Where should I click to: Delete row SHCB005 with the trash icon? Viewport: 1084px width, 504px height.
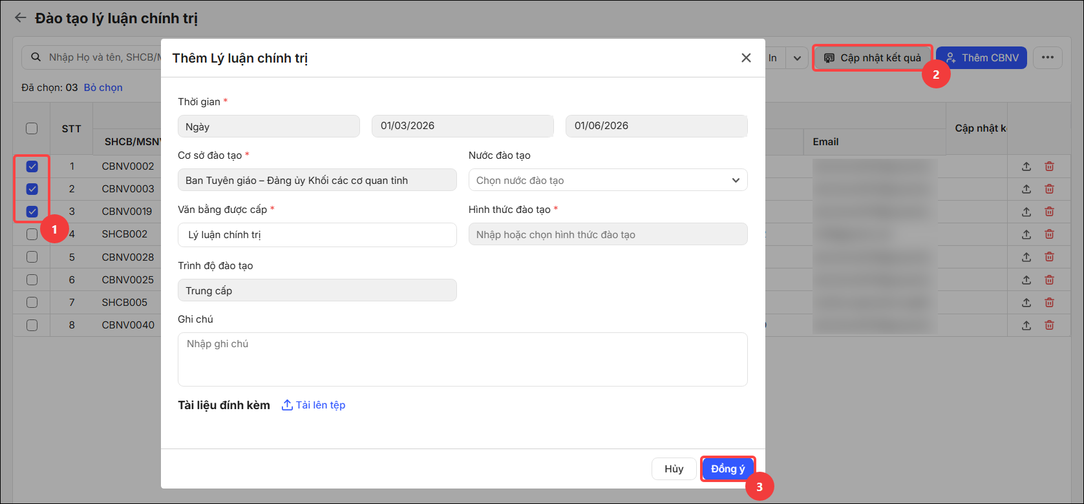point(1050,303)
